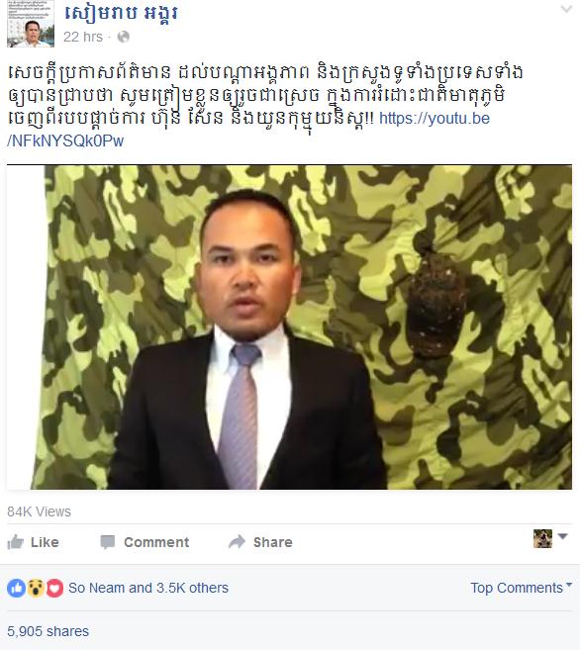Click the Like button label
580x650 pixels.
(x=45, y=542)
